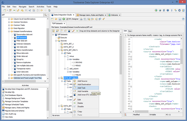The image size is (187, 121).
Task: Click the pencil Edit icon in scenario toolbar
Action: (x=73, y=31)
